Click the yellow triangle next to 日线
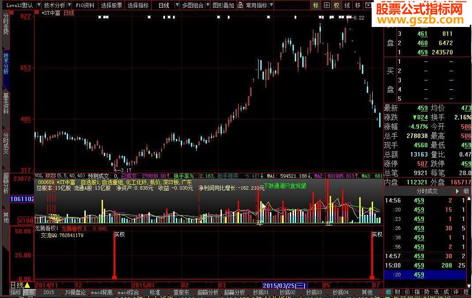Viewport: 472px width, 298px height. 27,285
